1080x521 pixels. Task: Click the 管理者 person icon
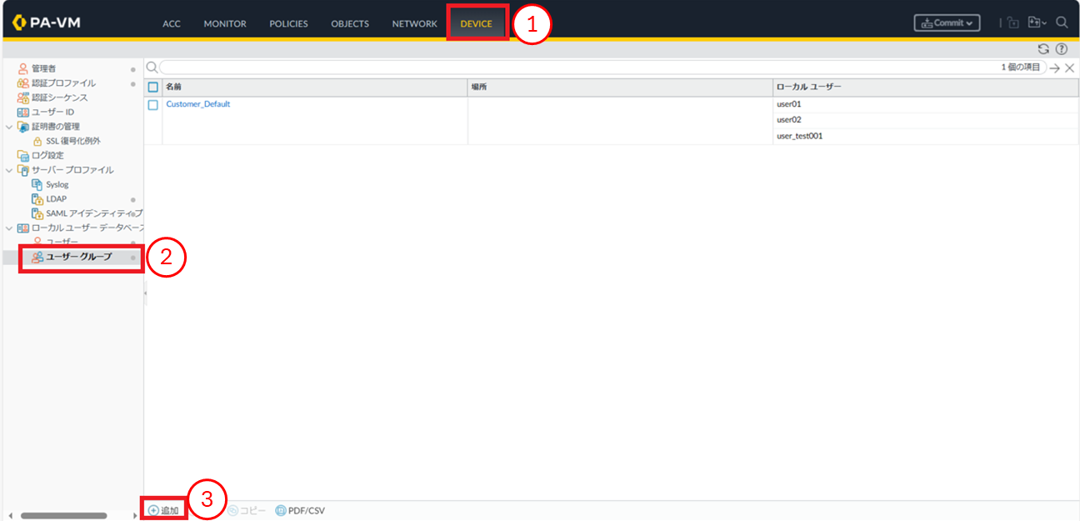pos(23,68)
